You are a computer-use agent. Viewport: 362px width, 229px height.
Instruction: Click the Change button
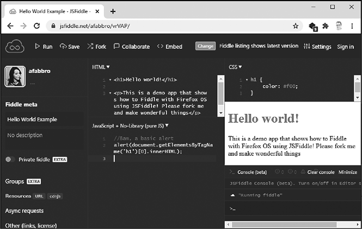205,47
